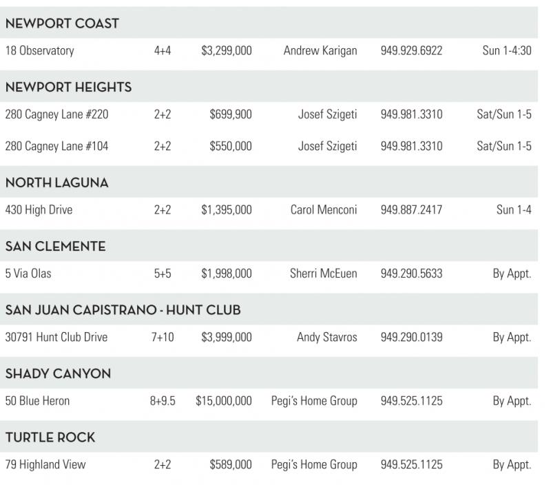This screenshot has width=551, height=485.
Task: Click phone number 949.929.6922
Action: (411, 51)
